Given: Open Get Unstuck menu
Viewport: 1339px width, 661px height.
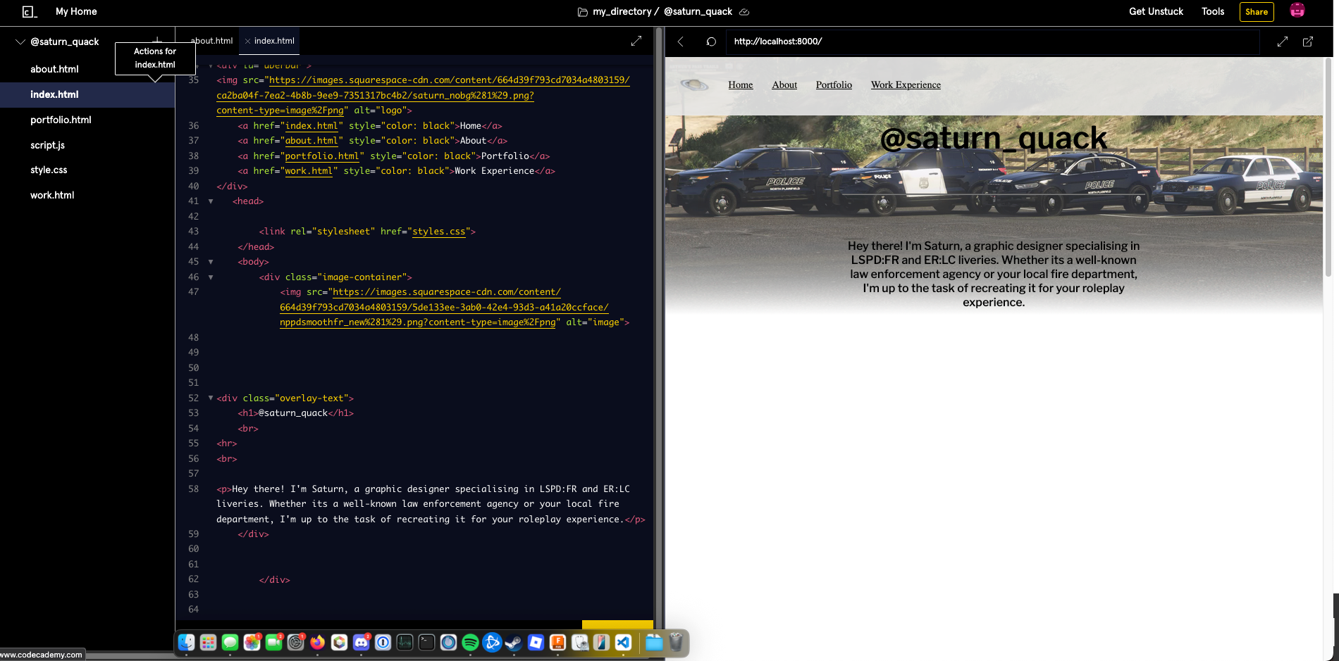Looking at the screenshot, I should (1156, 11).
